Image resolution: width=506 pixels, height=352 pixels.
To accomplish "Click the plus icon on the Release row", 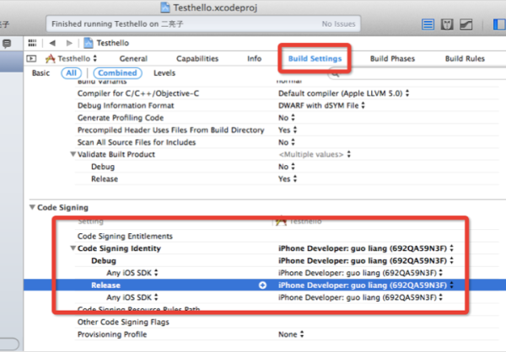I will 262,285.
